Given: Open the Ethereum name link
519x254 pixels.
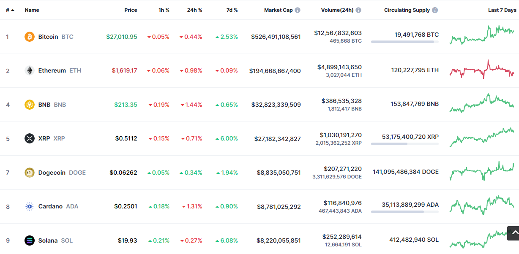Looking at the screenshot, I should tap(52, 70).
